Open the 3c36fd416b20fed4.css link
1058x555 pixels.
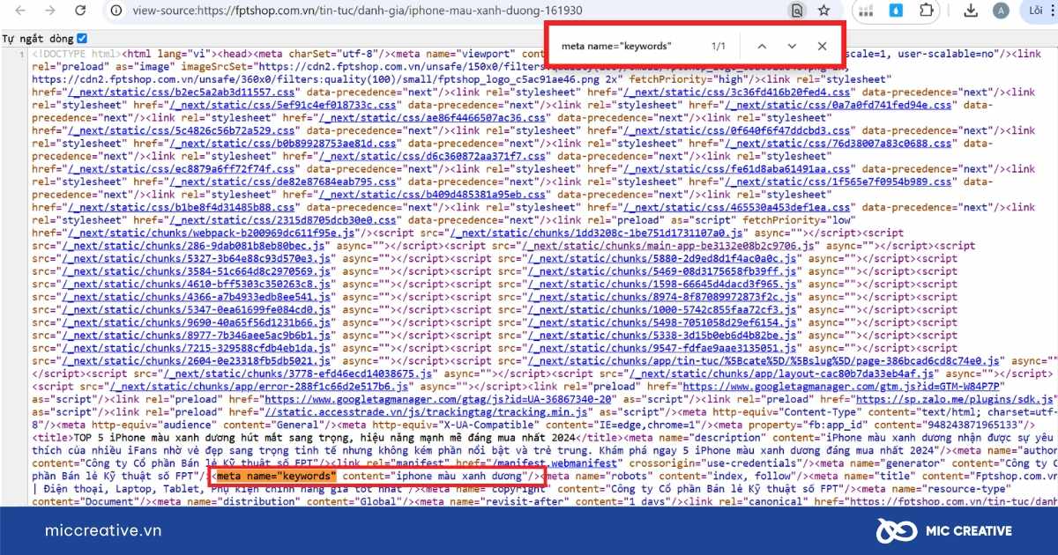(x=735, y=92)
